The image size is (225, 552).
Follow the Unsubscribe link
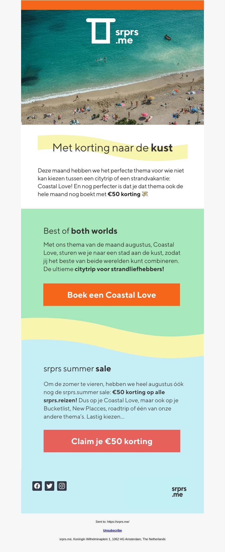(112, 530)
